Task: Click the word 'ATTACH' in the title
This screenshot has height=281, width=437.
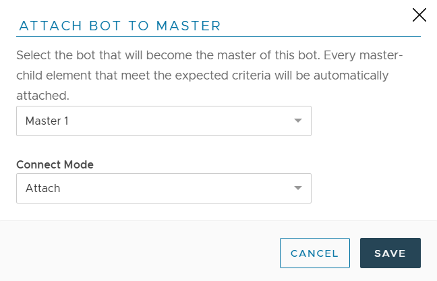Action: click(x=46, y=26)
